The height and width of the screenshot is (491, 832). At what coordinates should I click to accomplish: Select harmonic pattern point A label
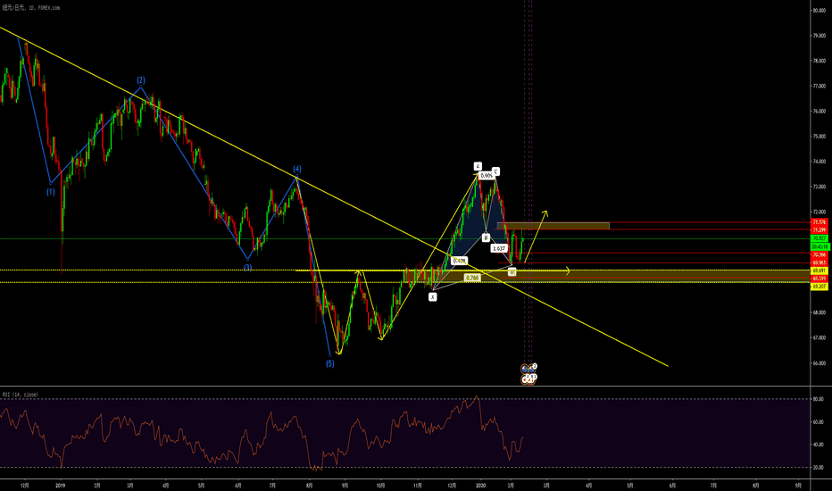coord(478,166)
